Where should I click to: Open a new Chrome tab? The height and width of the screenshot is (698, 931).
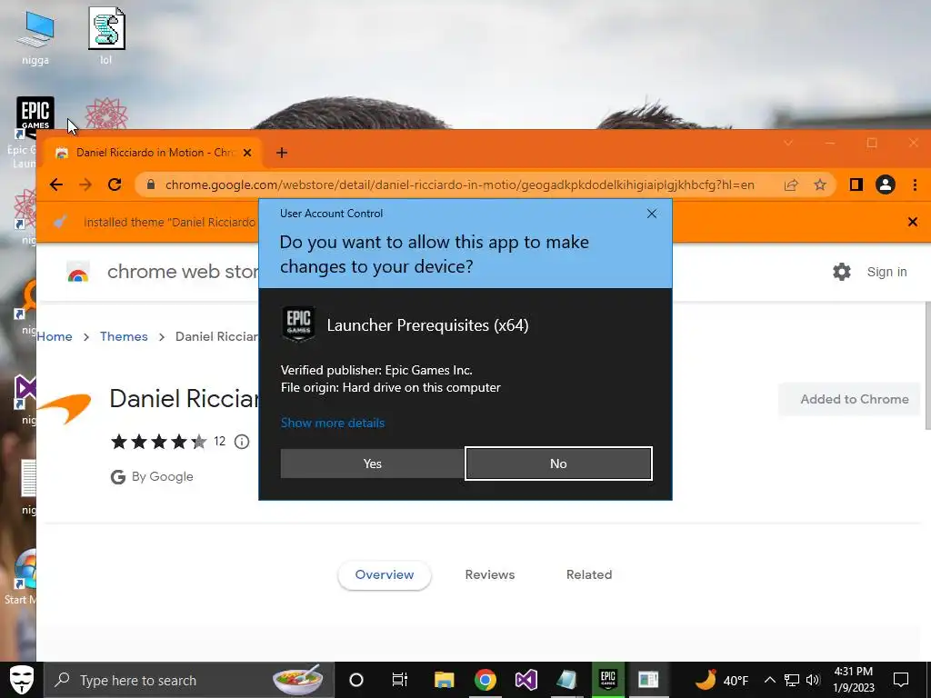pos(282,153)
